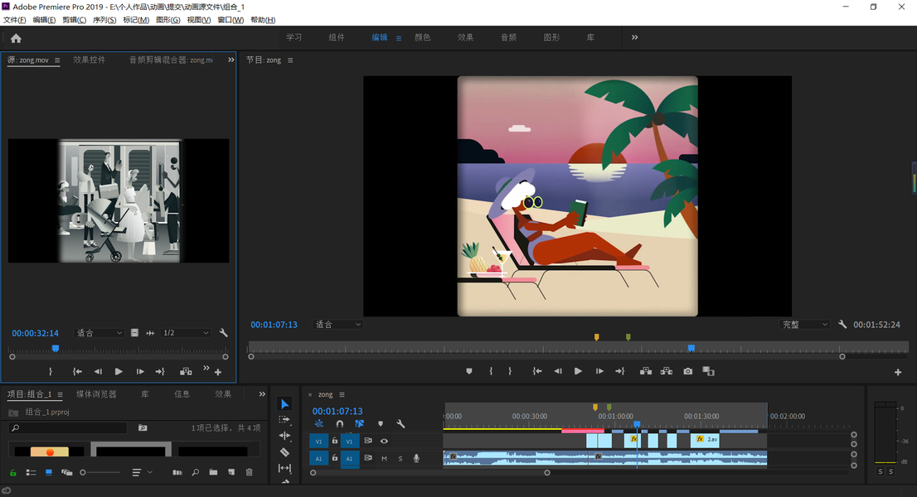Play clip in Source monitor
The width and height of the screenshot is (917, 497).
(119, 371)
